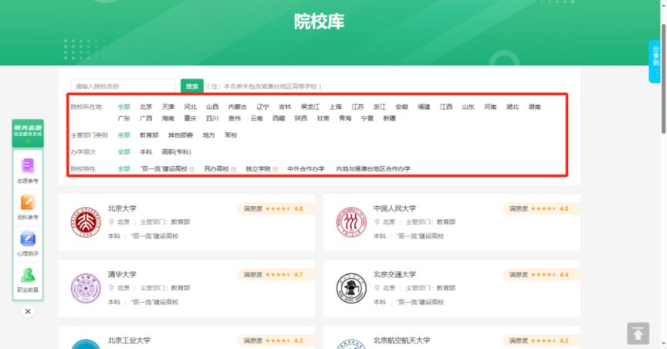This screenshot has height=349, width=667.
Task: Click the 中国人民大学 logo
Action: click(x=351, y=222)
